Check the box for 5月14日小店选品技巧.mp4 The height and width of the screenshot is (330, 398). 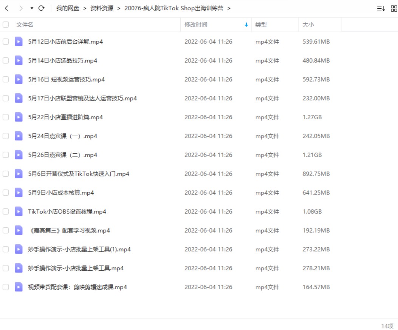click(6, 60)
